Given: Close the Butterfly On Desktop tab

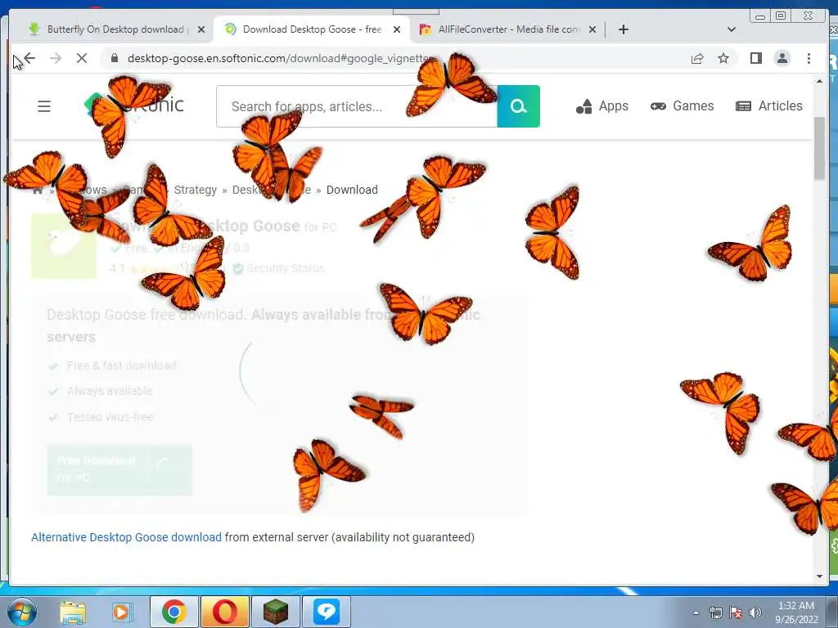Looking at the screenshot, I should 201,29.
